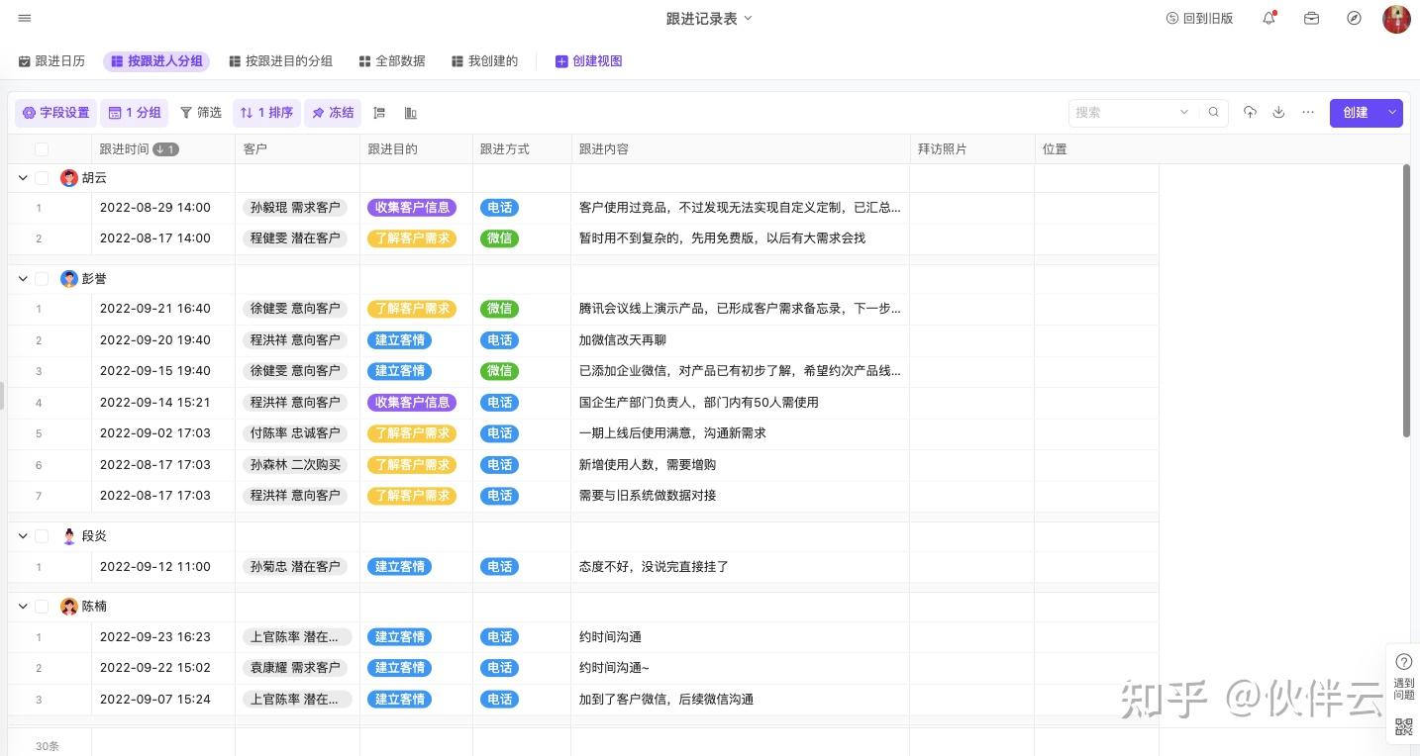1420x756 pixels.
Task: Open the more options ellipsis
Action: point(1308,113)
